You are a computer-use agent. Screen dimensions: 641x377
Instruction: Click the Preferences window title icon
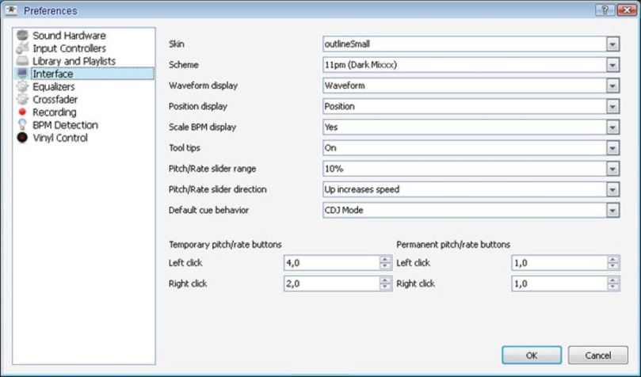point(11,10)
